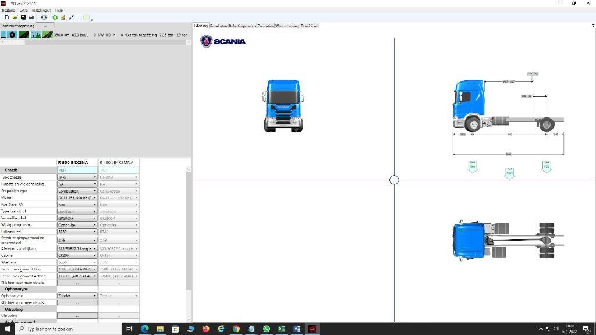596x335 pixels.
Task: Open the Extra menu
Action: pos(23,10)
